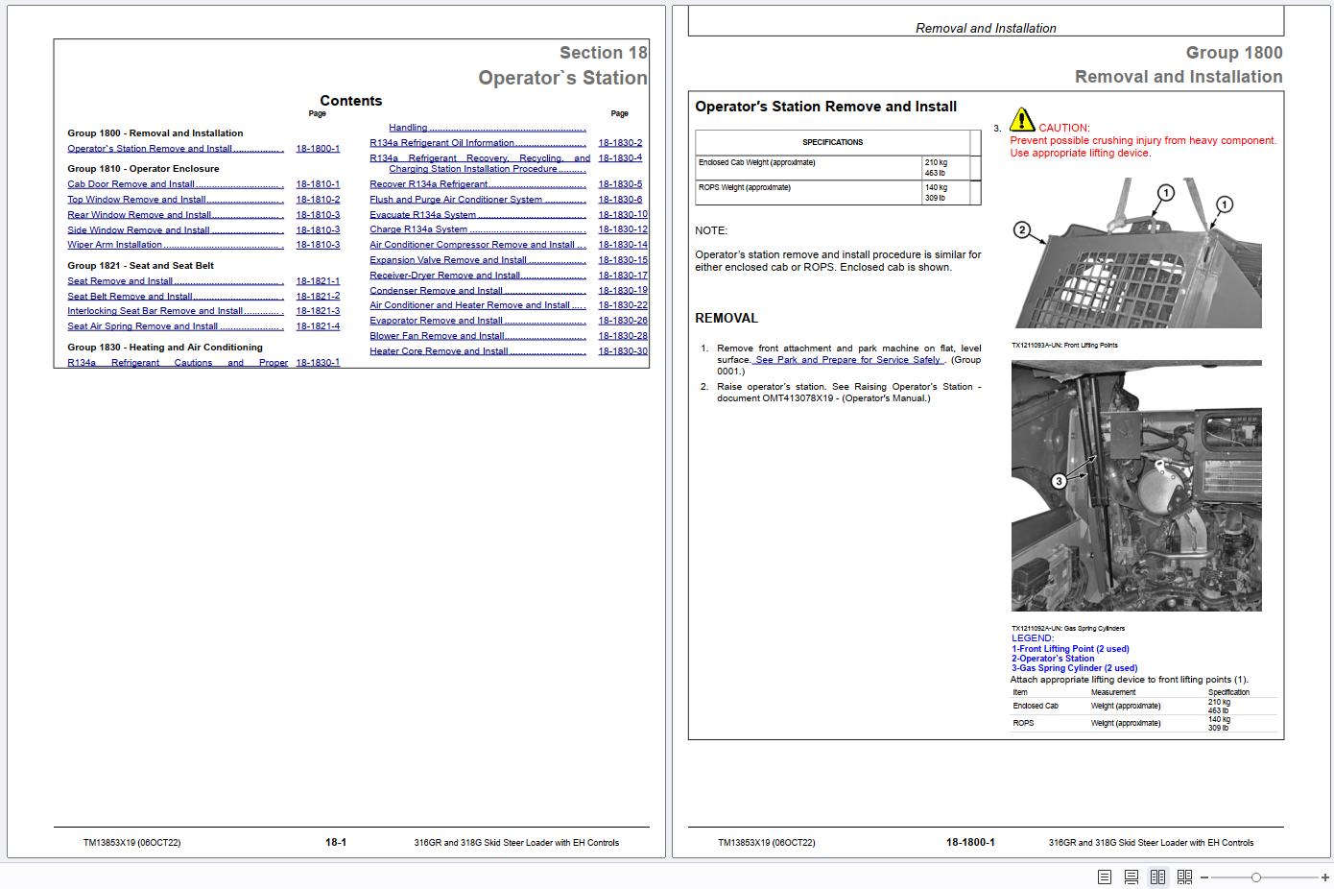Click Interlocking Seat Bar Remove and Install

click(155, 311)
